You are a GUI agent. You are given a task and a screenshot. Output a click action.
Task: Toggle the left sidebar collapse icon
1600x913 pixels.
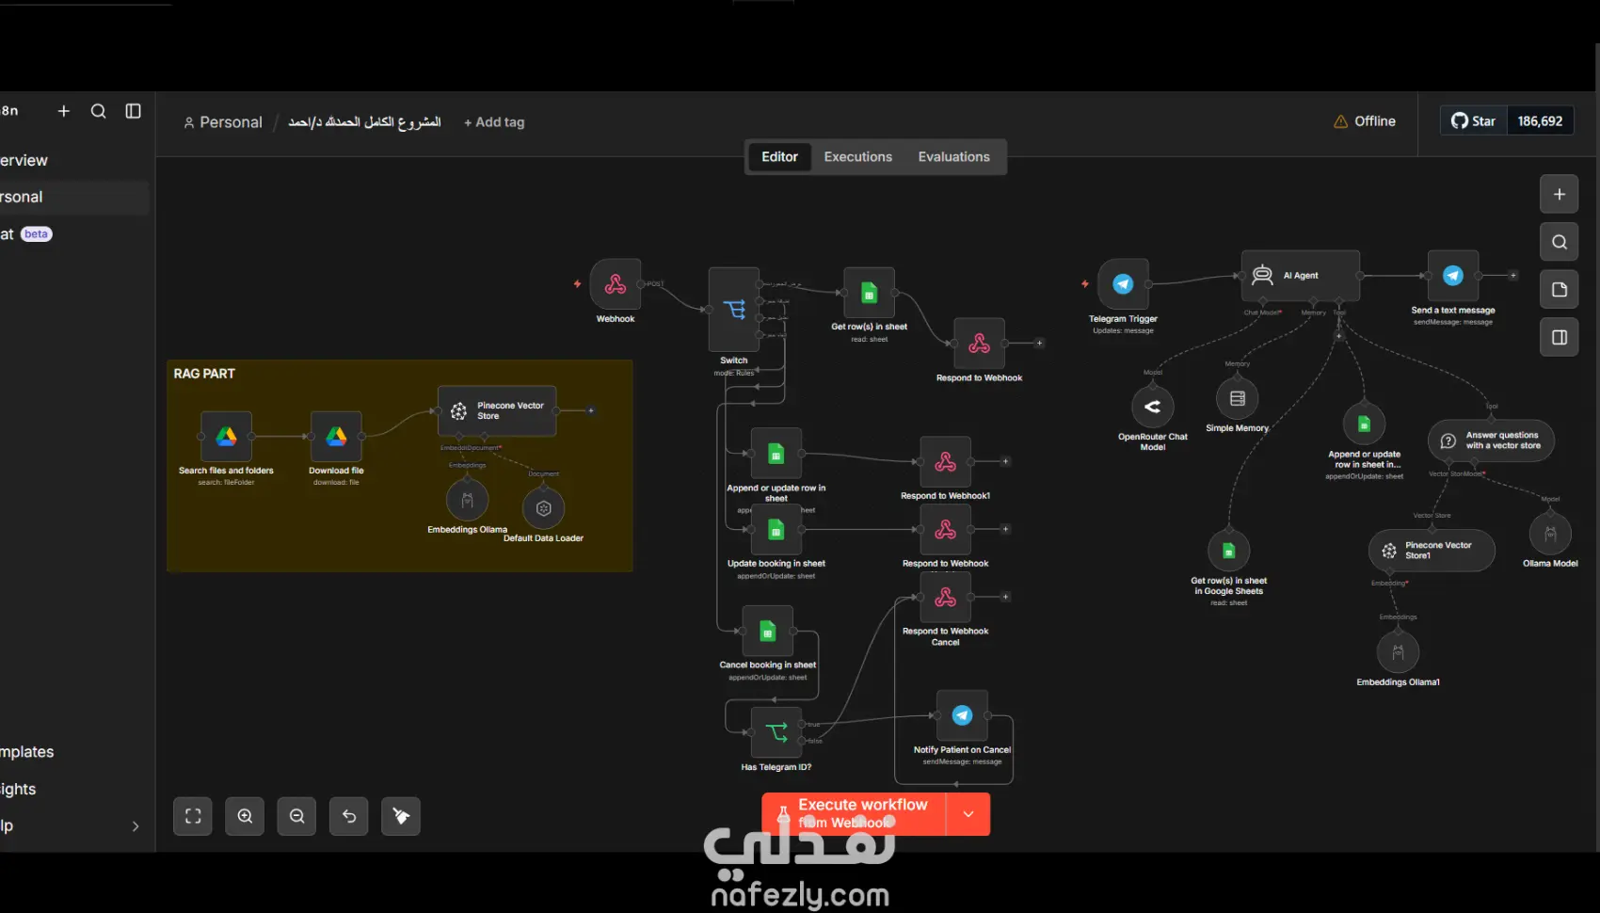coord(134,111)
